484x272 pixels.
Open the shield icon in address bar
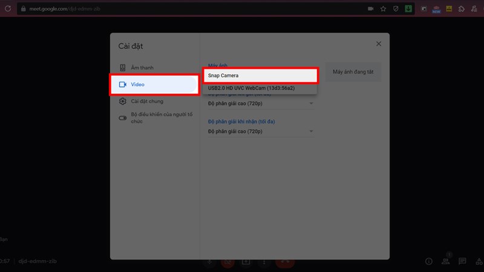click(x=396, y=9)
